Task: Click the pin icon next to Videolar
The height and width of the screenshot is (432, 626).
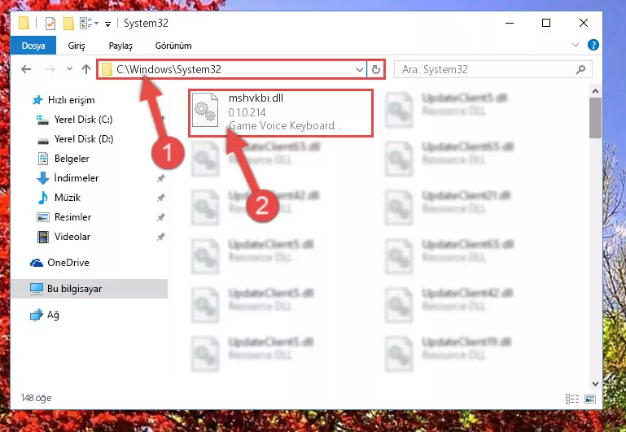Action: pos(160,237)
